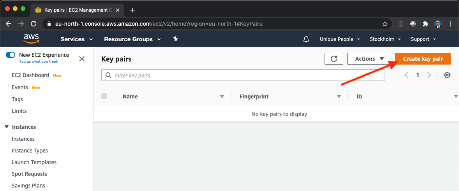Click the AWS notifications bell icon

pos(306,39)
